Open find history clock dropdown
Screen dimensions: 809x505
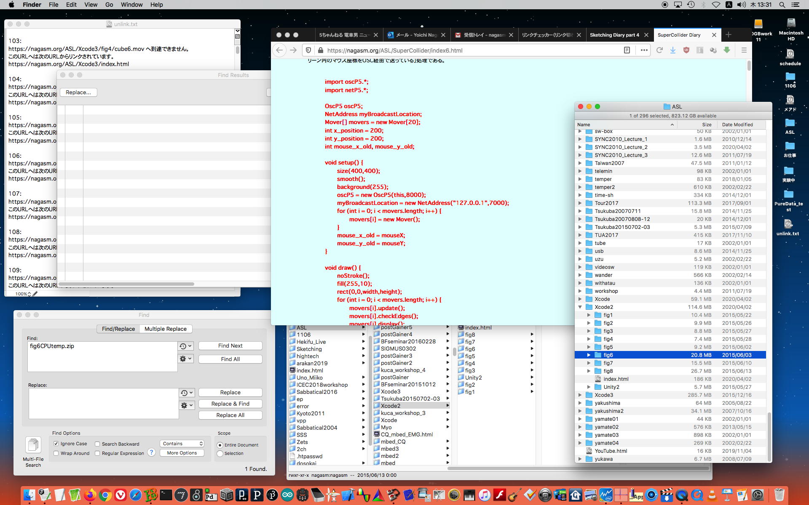[x=185, y=346]
